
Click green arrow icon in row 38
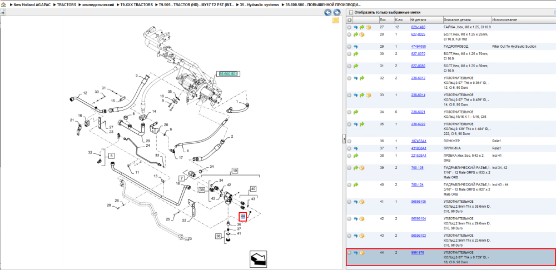click(356, 156)
